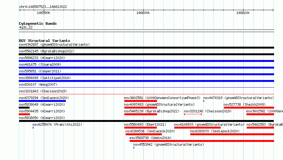Click the DGV Structural Variants track title

click(x=45, y=41)
